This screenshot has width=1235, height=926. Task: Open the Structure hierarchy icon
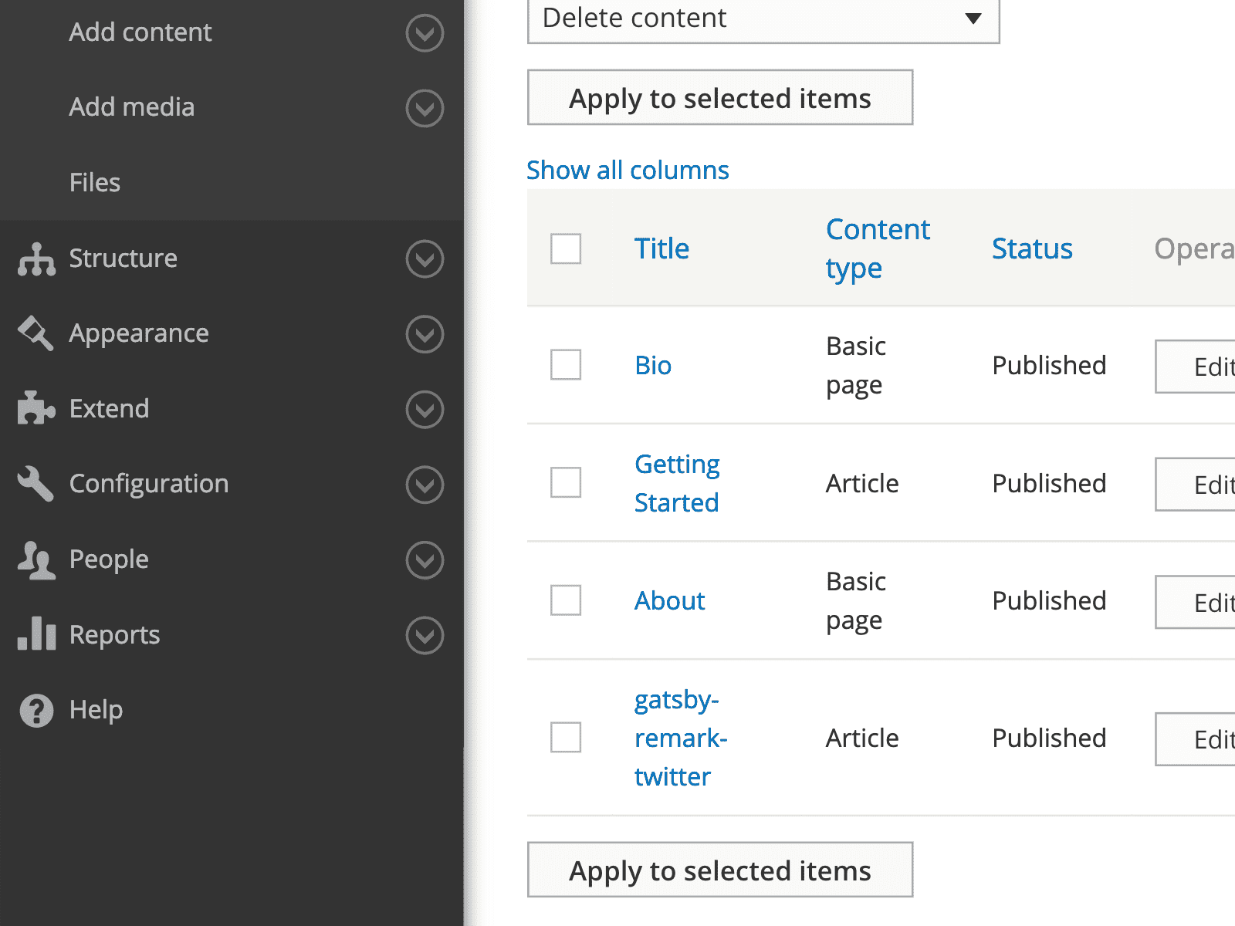tap(36, 259)
